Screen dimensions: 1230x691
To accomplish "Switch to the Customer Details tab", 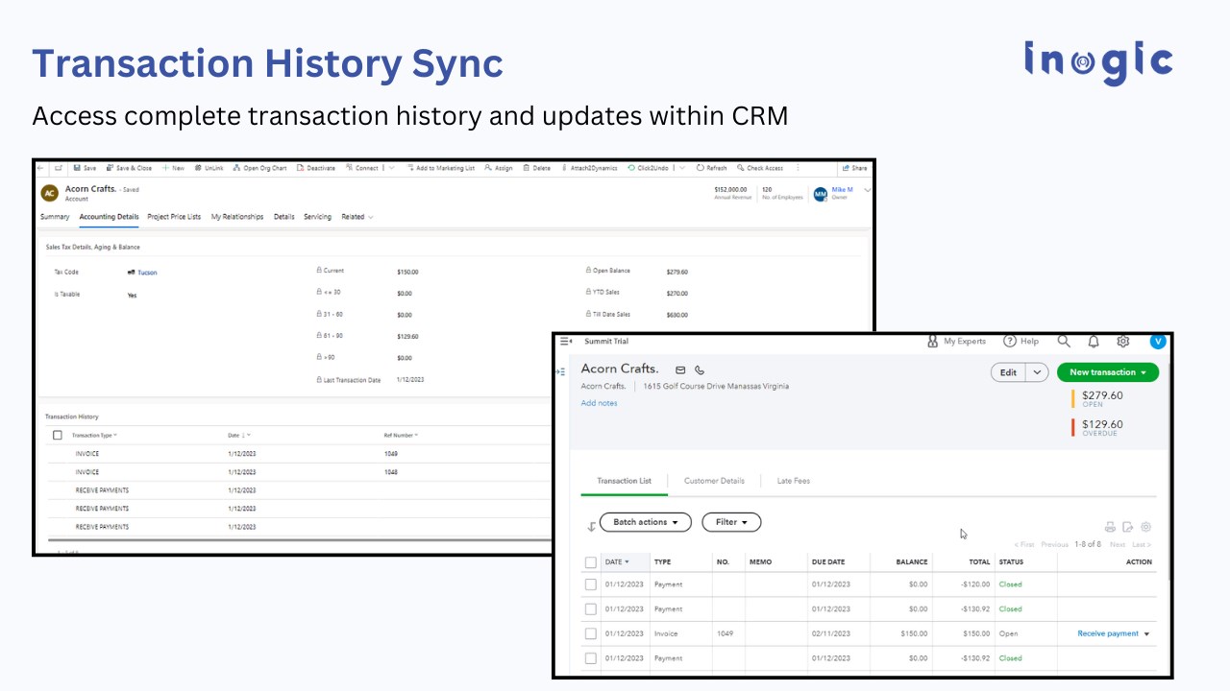I will pyautogui.click(x=714, y=481).
